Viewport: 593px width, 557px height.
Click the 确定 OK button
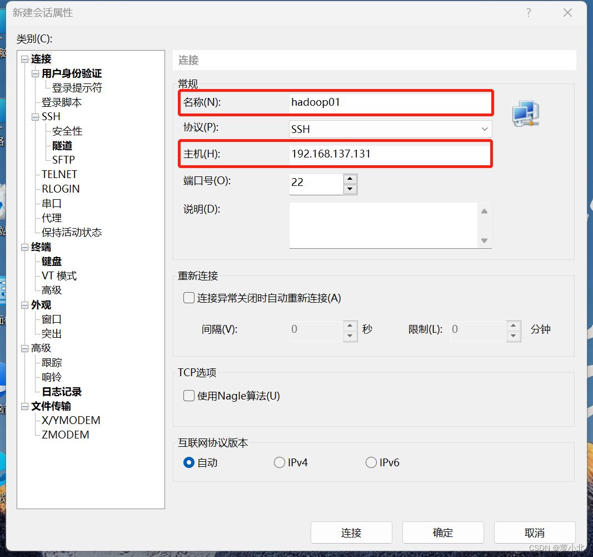(x=443, y=533)
